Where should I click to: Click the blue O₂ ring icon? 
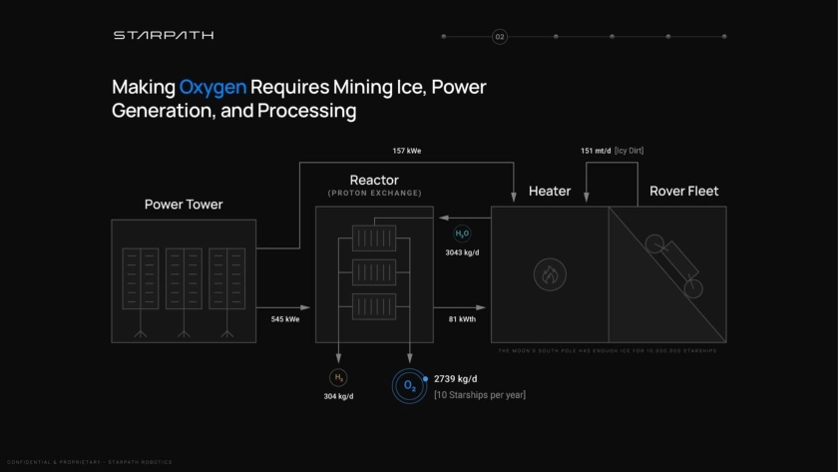pos(409,386)
